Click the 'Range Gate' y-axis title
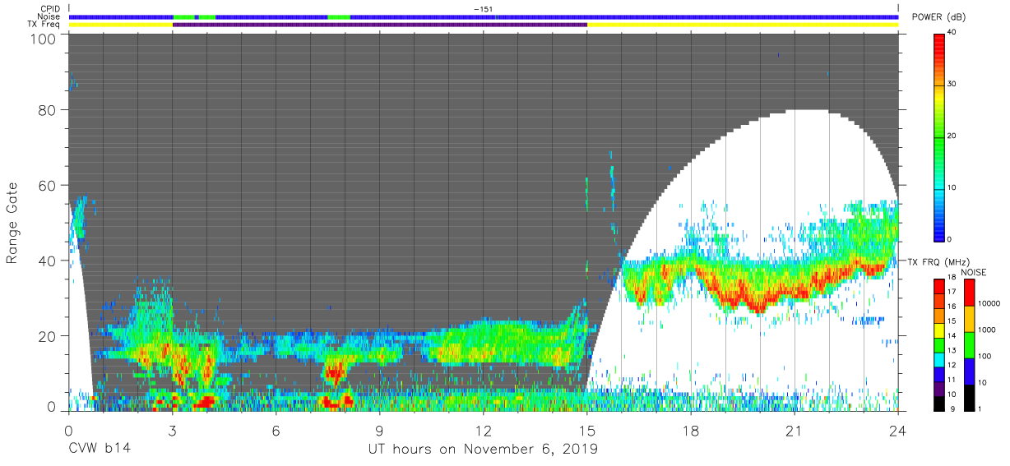1010x466 pixels. point(12,223)
